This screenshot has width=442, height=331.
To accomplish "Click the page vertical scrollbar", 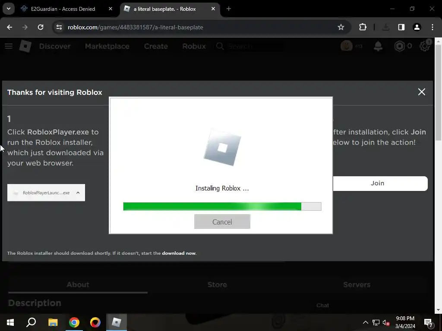I will (x=438, y=92).
